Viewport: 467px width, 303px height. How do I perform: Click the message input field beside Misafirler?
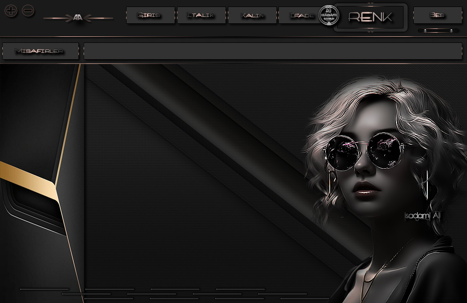[272, 51]
